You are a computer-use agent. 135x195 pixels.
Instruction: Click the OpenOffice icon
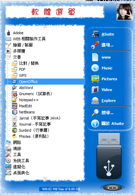pyautogui.click(x=15, y=82)
